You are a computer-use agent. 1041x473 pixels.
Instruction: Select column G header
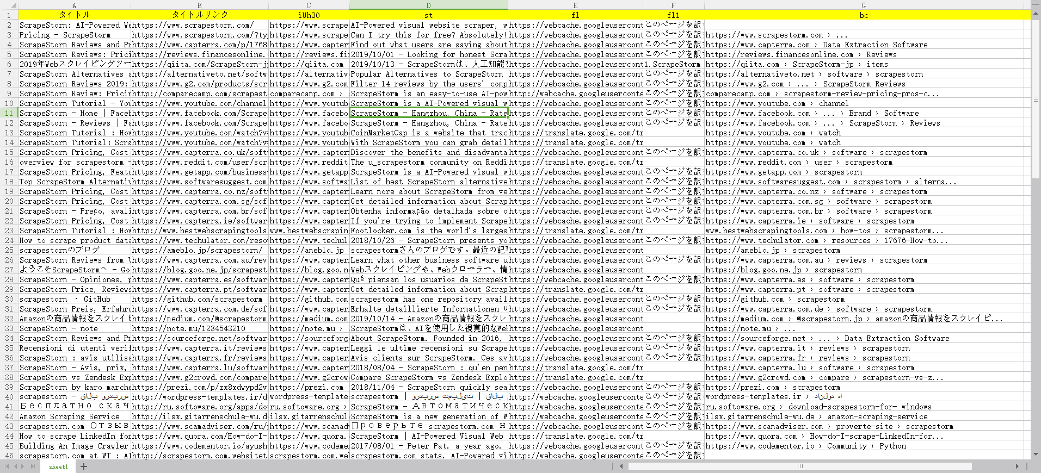864,5
